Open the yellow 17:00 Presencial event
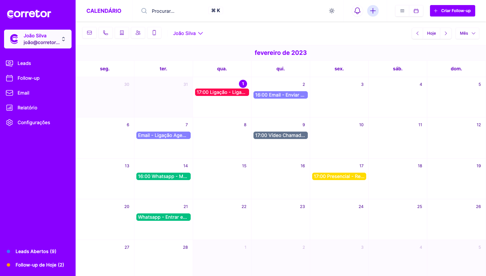This screenshot has width=486, height=276. (x=339, y=176)
